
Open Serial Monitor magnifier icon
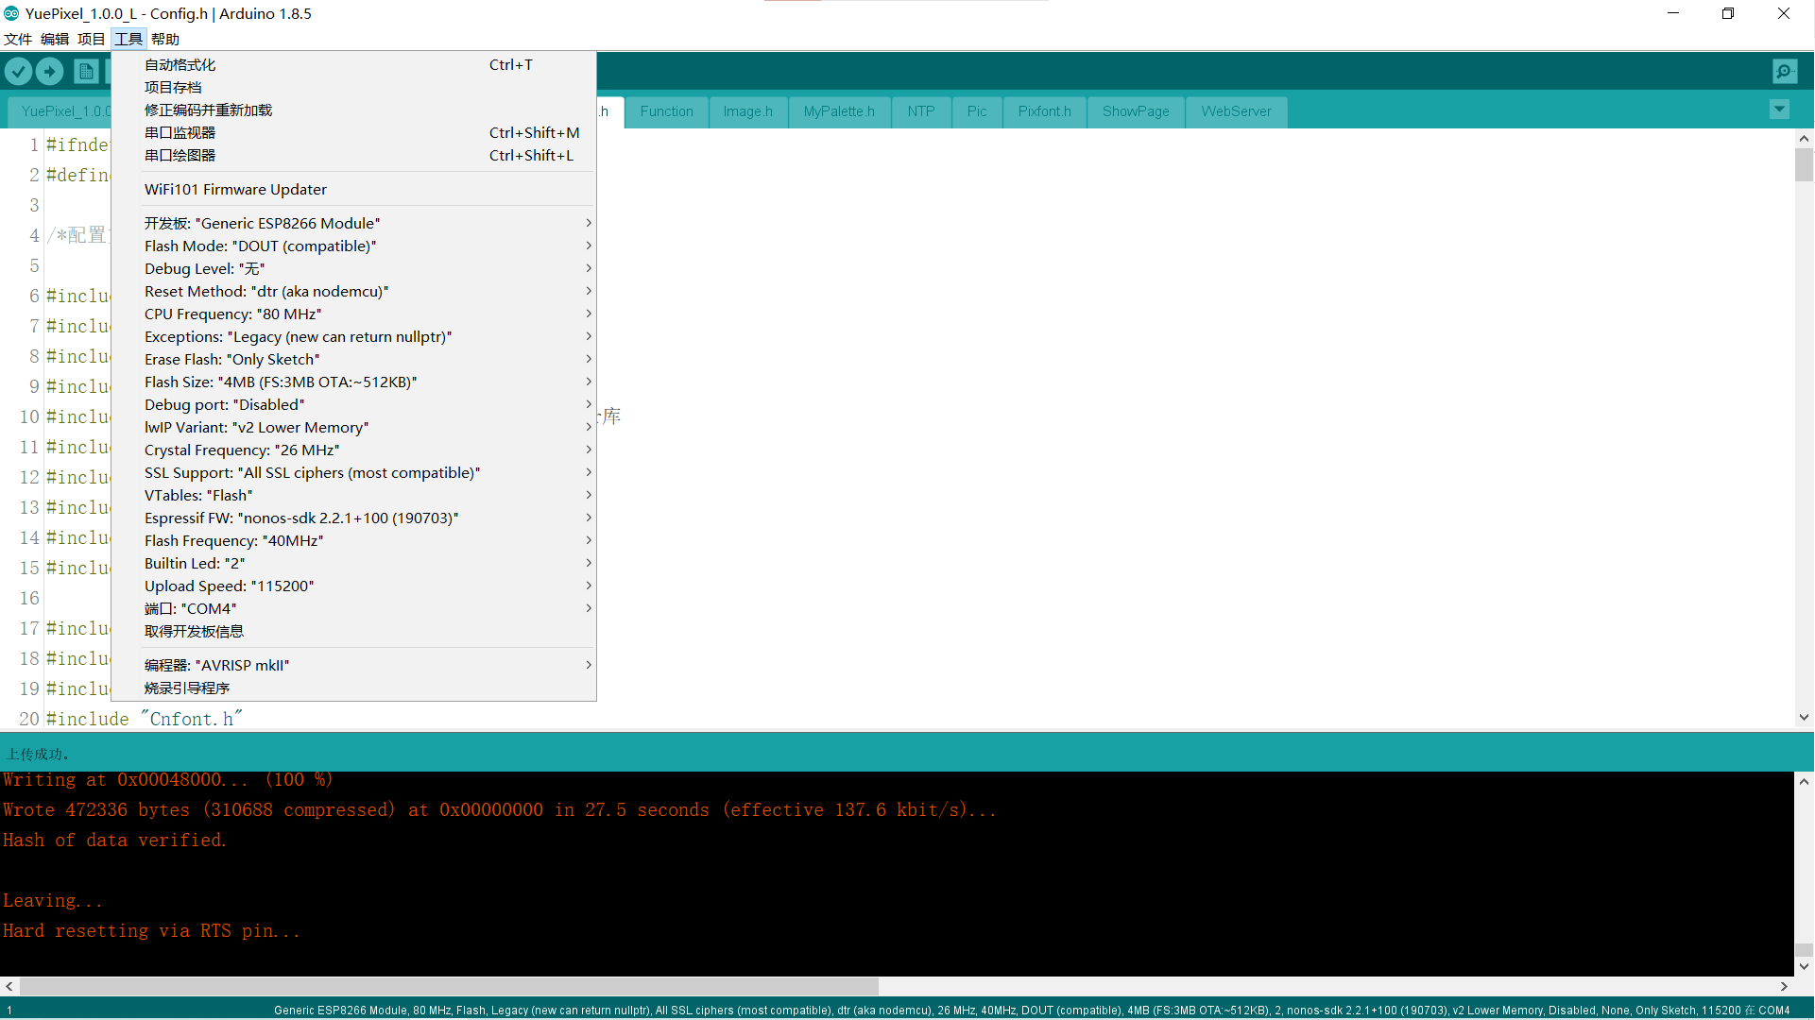(1785, 71)
